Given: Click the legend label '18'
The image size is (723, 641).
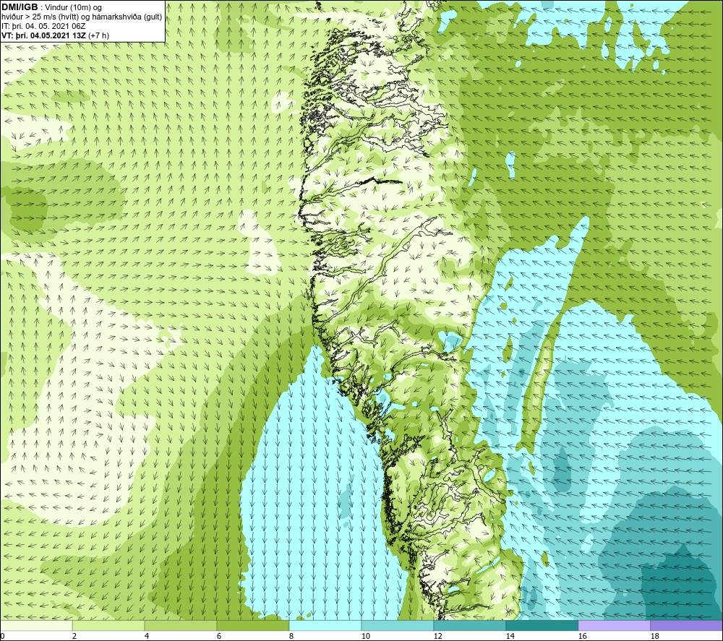Looking at the screenshot, I should [654, 637].
